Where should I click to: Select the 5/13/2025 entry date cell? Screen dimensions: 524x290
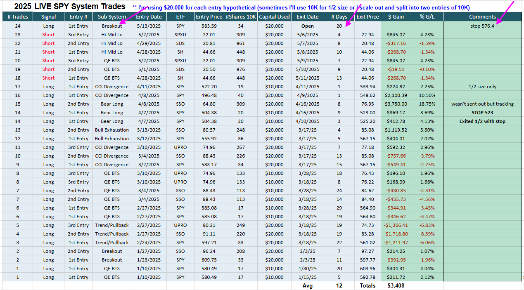point(149,26)
